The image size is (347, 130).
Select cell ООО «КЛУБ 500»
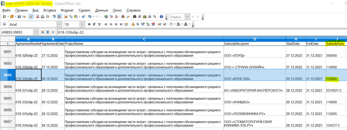click(x=255, y=75)
